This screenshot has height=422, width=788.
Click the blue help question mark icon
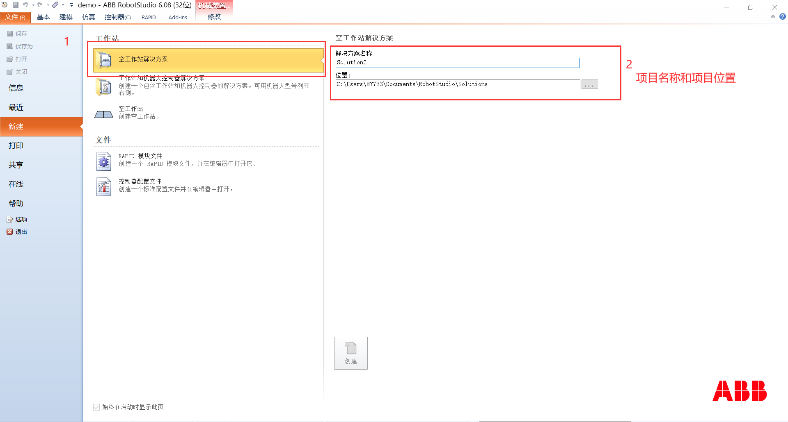783,17
